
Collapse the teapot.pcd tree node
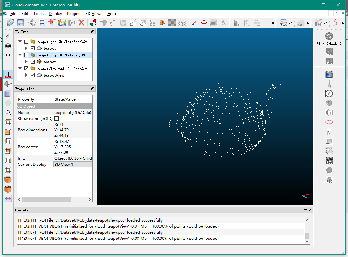coord(20,41)
